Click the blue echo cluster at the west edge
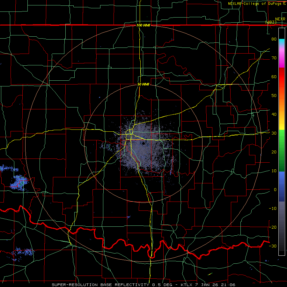This screenshot has width=287, height=287. [x=19, y=183]
